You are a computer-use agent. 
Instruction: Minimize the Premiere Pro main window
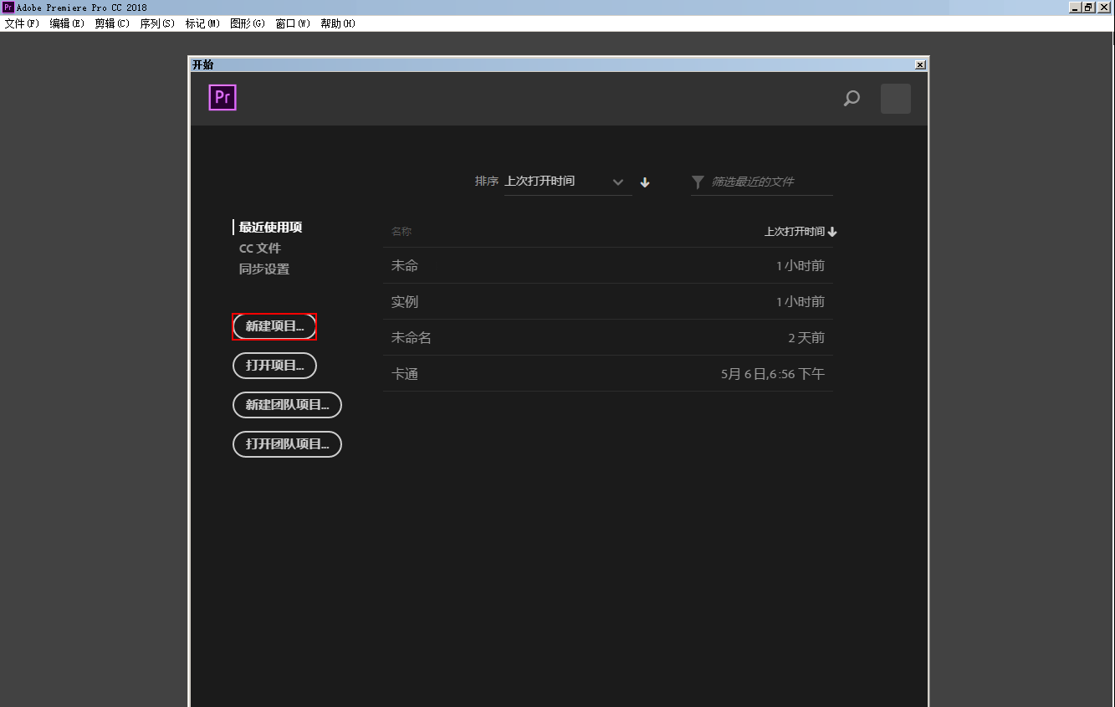tap(1076, 8)
